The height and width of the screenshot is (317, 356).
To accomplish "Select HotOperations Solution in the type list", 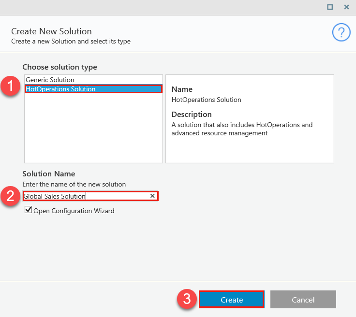I will tap(61, 89).
